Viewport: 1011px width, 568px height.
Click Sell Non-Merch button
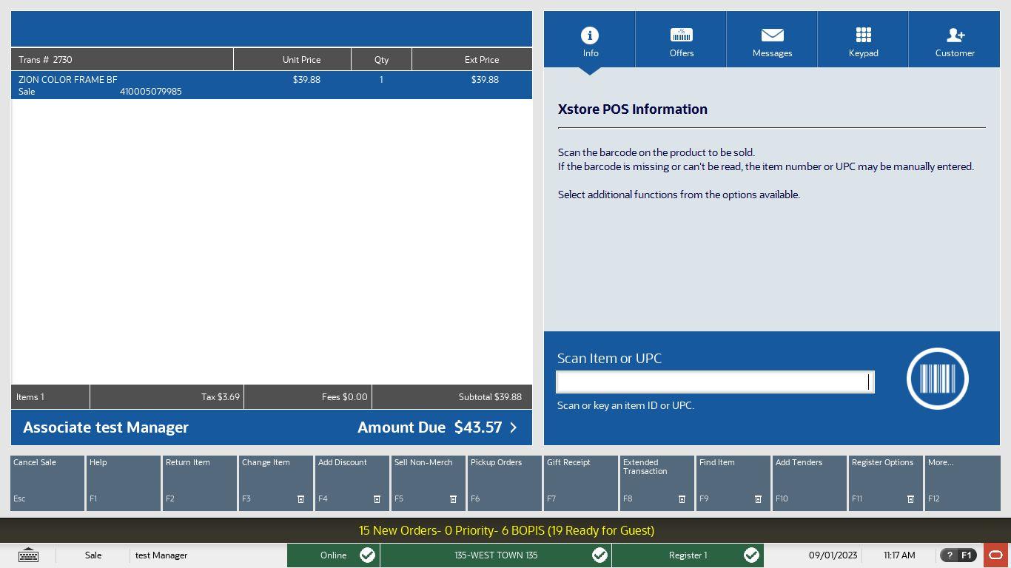pyautogui.click(x=429, y=483)
